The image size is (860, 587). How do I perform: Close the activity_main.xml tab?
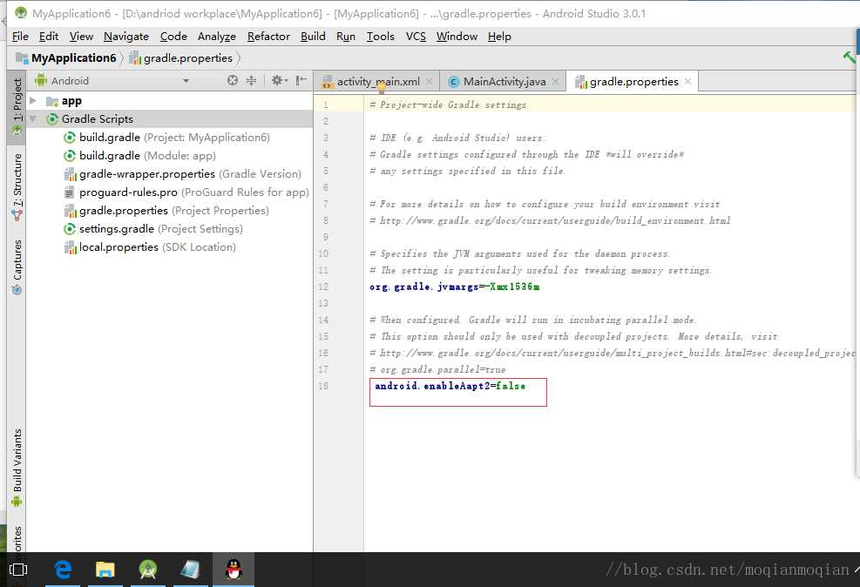tap(430, 82)
